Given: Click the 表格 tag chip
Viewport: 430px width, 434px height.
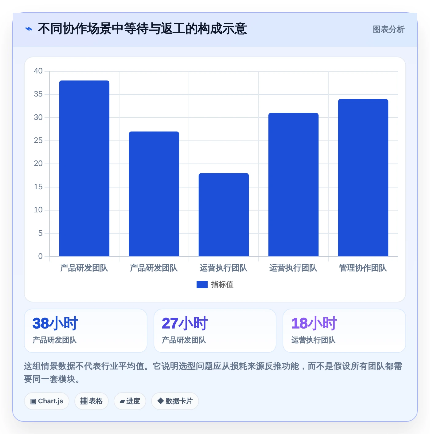Looking at the screenshot, I should tap(92, 401).
